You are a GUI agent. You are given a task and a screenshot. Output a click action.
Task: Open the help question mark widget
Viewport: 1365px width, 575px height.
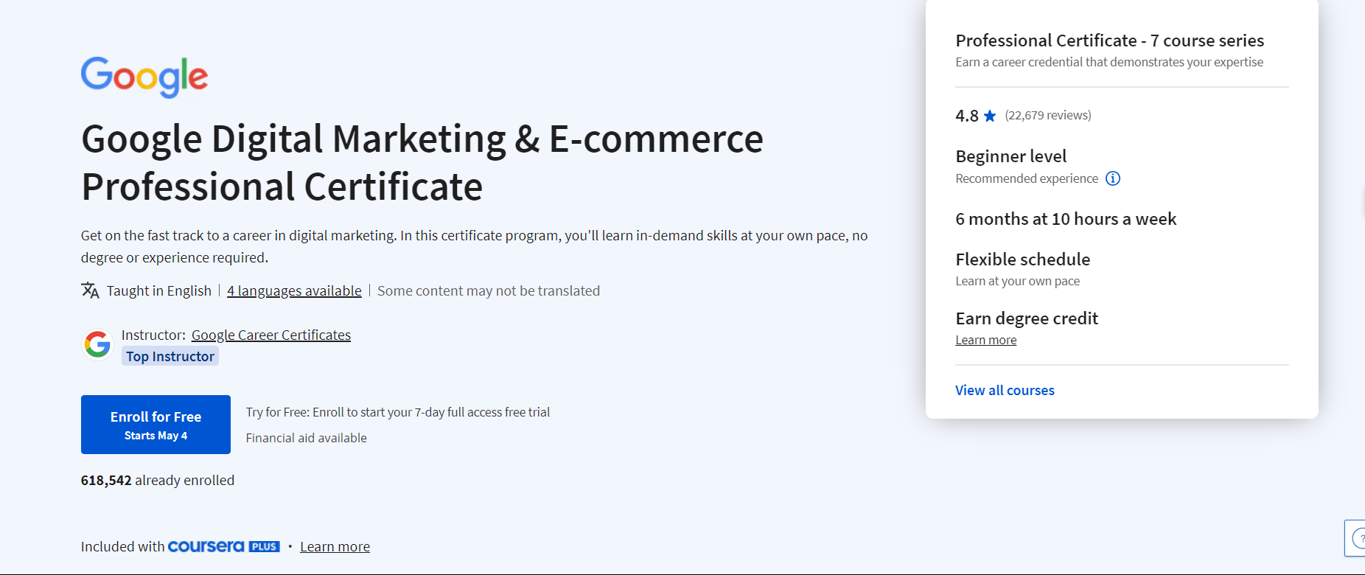tap(1356, 538)
